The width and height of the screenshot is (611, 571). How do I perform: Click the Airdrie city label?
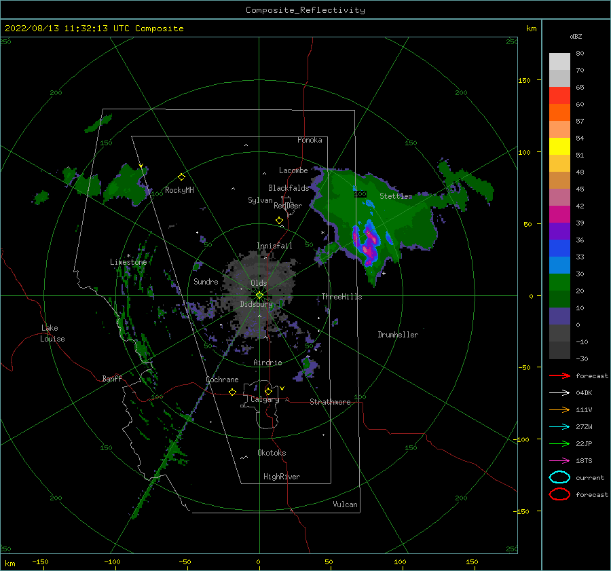[267, 363]
